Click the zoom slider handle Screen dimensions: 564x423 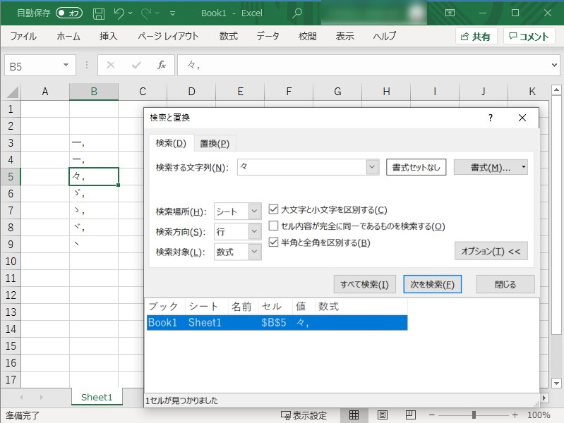point(474,415)
